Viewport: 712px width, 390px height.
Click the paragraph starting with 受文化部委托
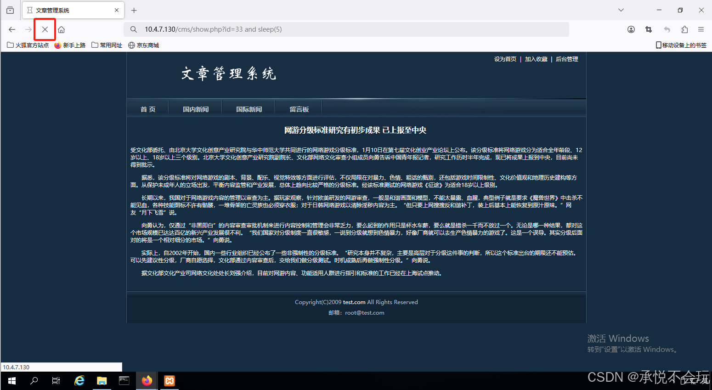pos(356,158)
